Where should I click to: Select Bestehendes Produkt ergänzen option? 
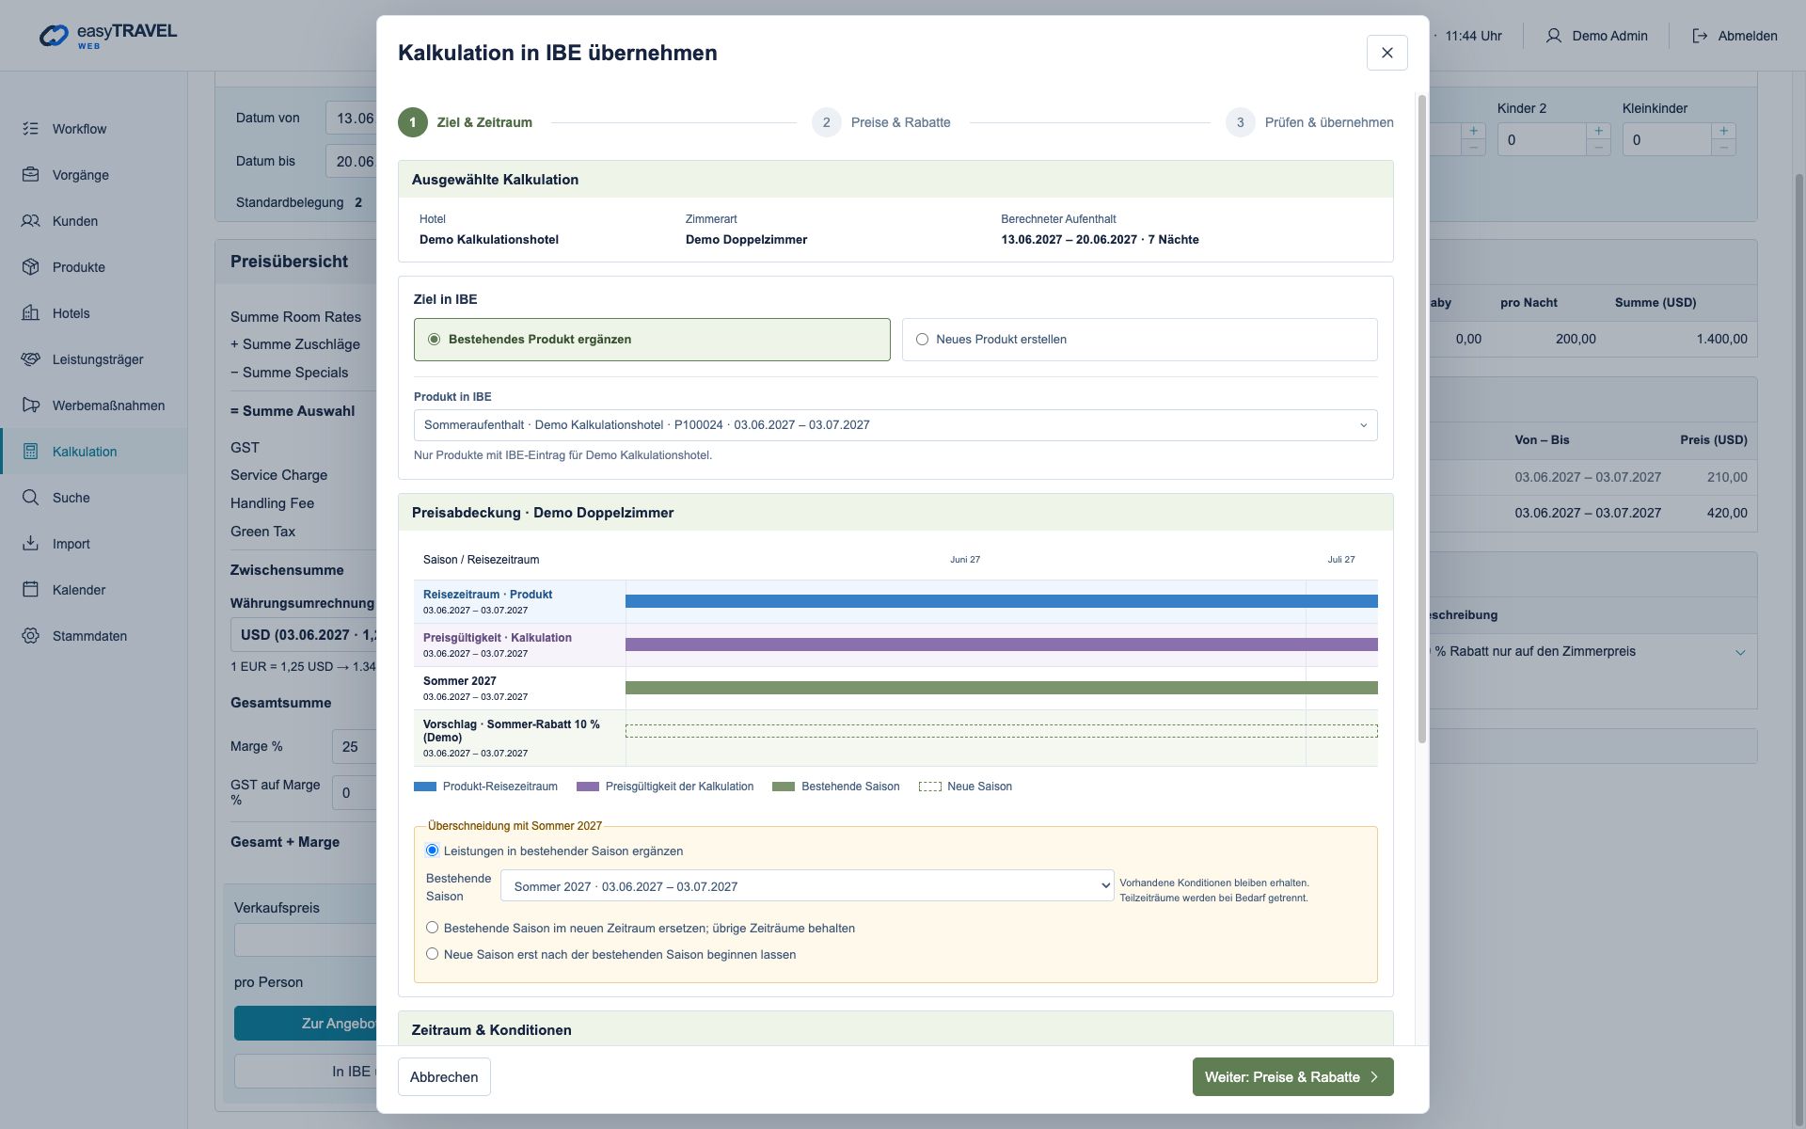click(652, 340)
